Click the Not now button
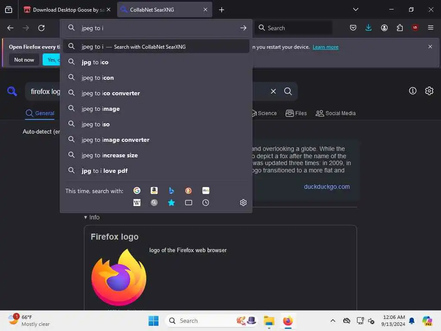Viewport: 441px width, 331px height. 24,59
